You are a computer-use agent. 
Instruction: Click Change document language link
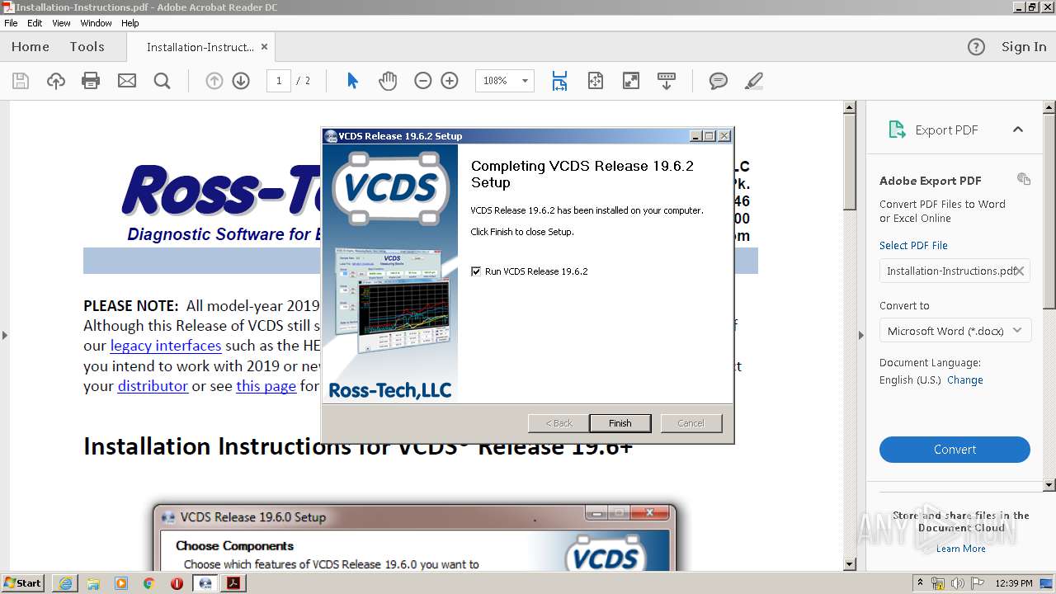pyautogui.click(x=965, y=380)
